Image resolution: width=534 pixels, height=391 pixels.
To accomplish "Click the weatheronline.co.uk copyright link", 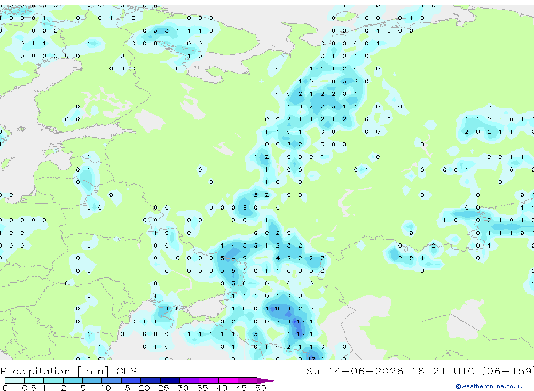I will pyautogui.click(x=489, y=386).
